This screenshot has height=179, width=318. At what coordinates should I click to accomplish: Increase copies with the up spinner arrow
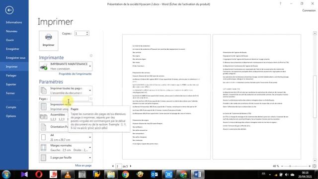coord(87,32)
